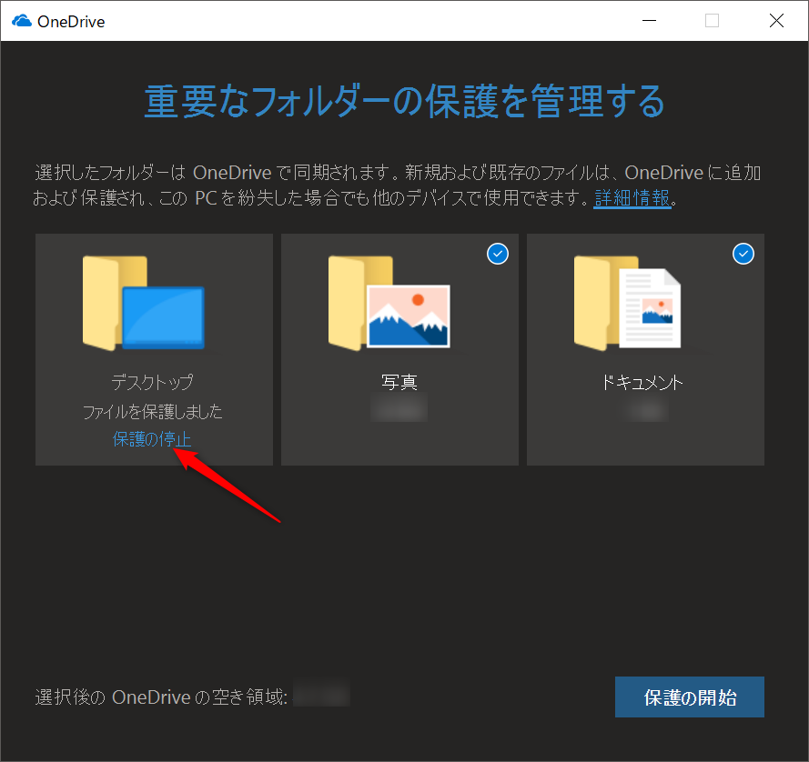Click the デスクトップ folder label

[152, 382]
